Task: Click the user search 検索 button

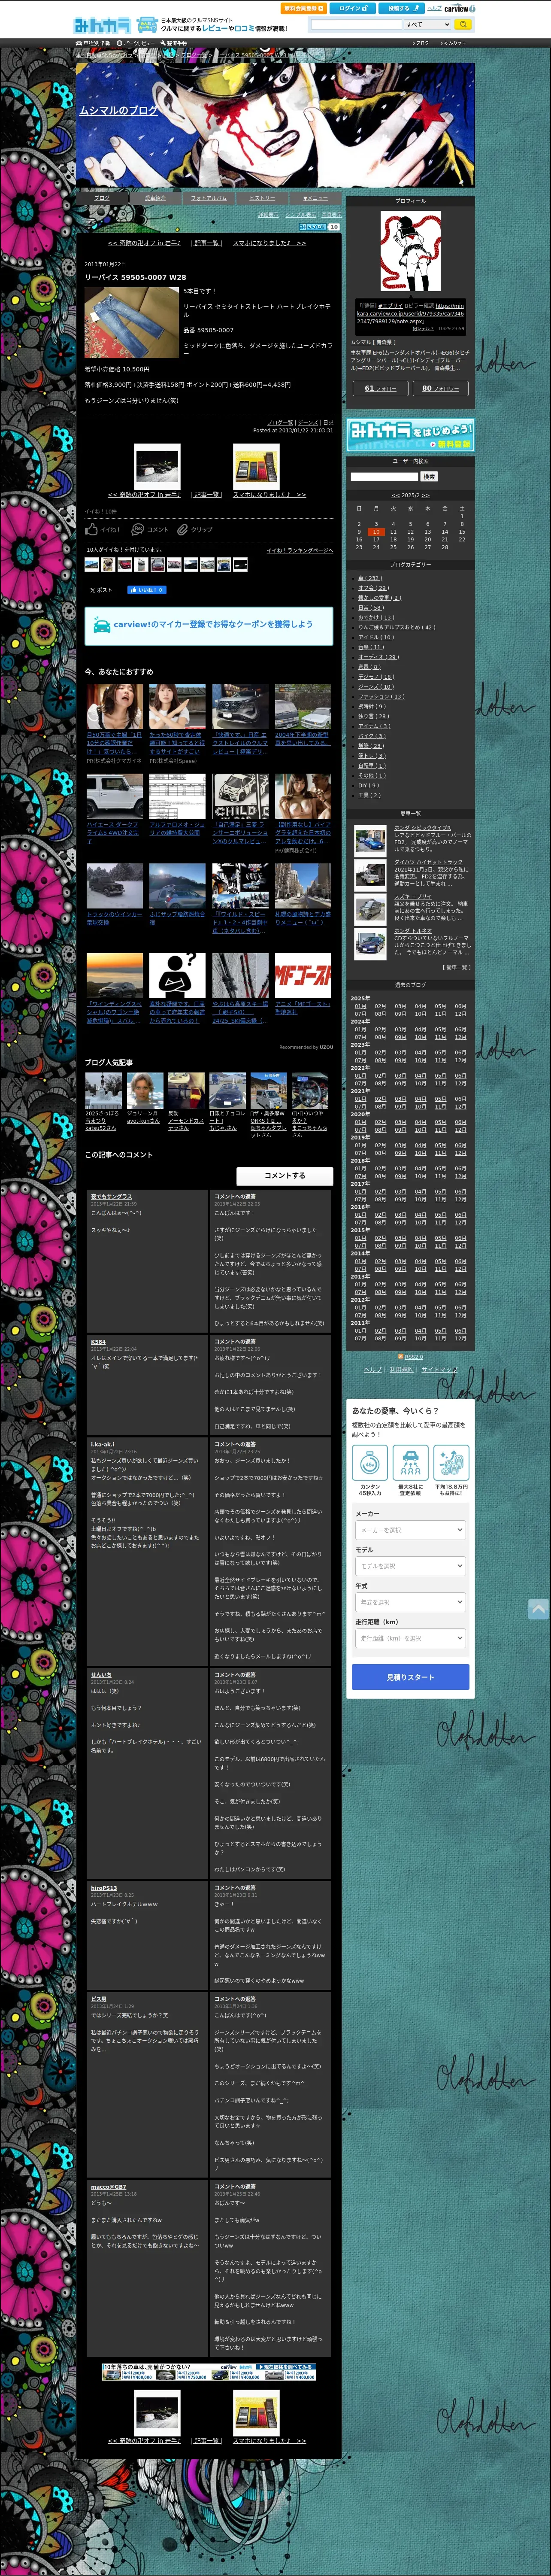Action: click(x=429, y=477)
